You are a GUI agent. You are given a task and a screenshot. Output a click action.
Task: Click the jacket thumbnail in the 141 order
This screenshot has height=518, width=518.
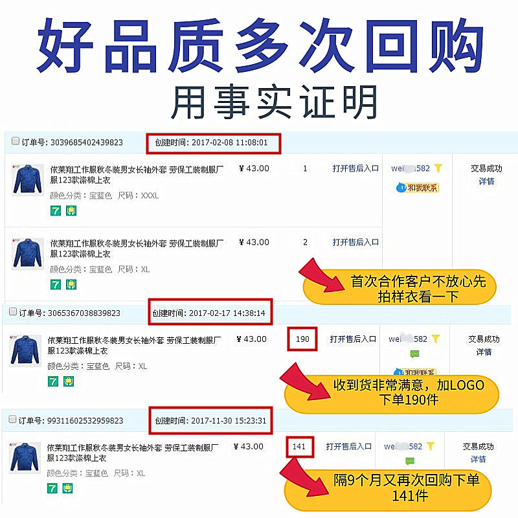click(x=25, y=458)
